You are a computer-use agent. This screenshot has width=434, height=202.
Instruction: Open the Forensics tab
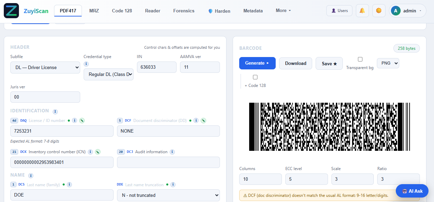click(184, 11)
